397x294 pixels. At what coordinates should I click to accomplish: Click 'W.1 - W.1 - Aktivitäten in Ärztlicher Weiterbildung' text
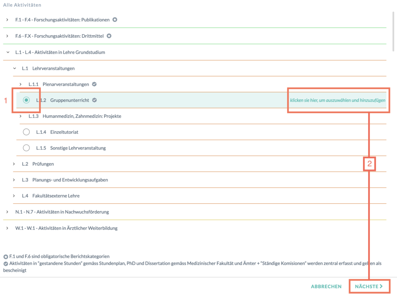[66, 228]
